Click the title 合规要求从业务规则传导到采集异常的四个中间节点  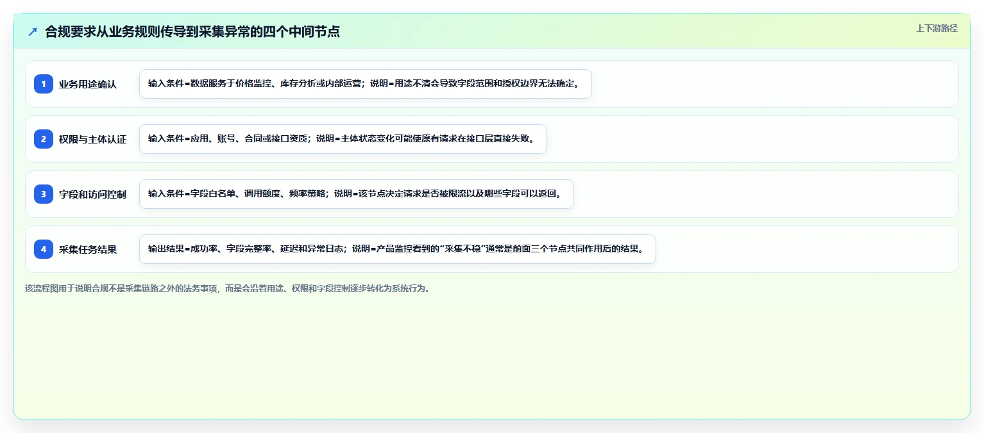pyautogui.click(x=192, y=31)
